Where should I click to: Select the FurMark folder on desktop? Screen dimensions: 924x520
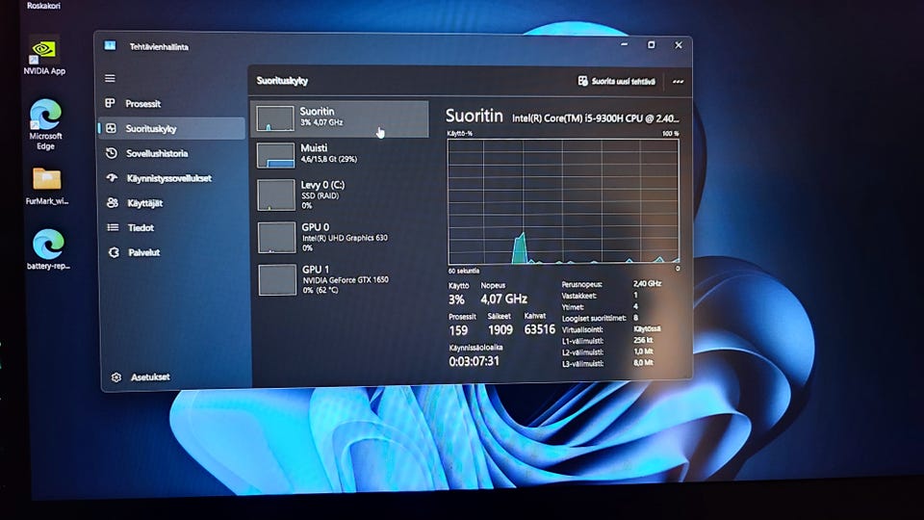coord(46,186)
